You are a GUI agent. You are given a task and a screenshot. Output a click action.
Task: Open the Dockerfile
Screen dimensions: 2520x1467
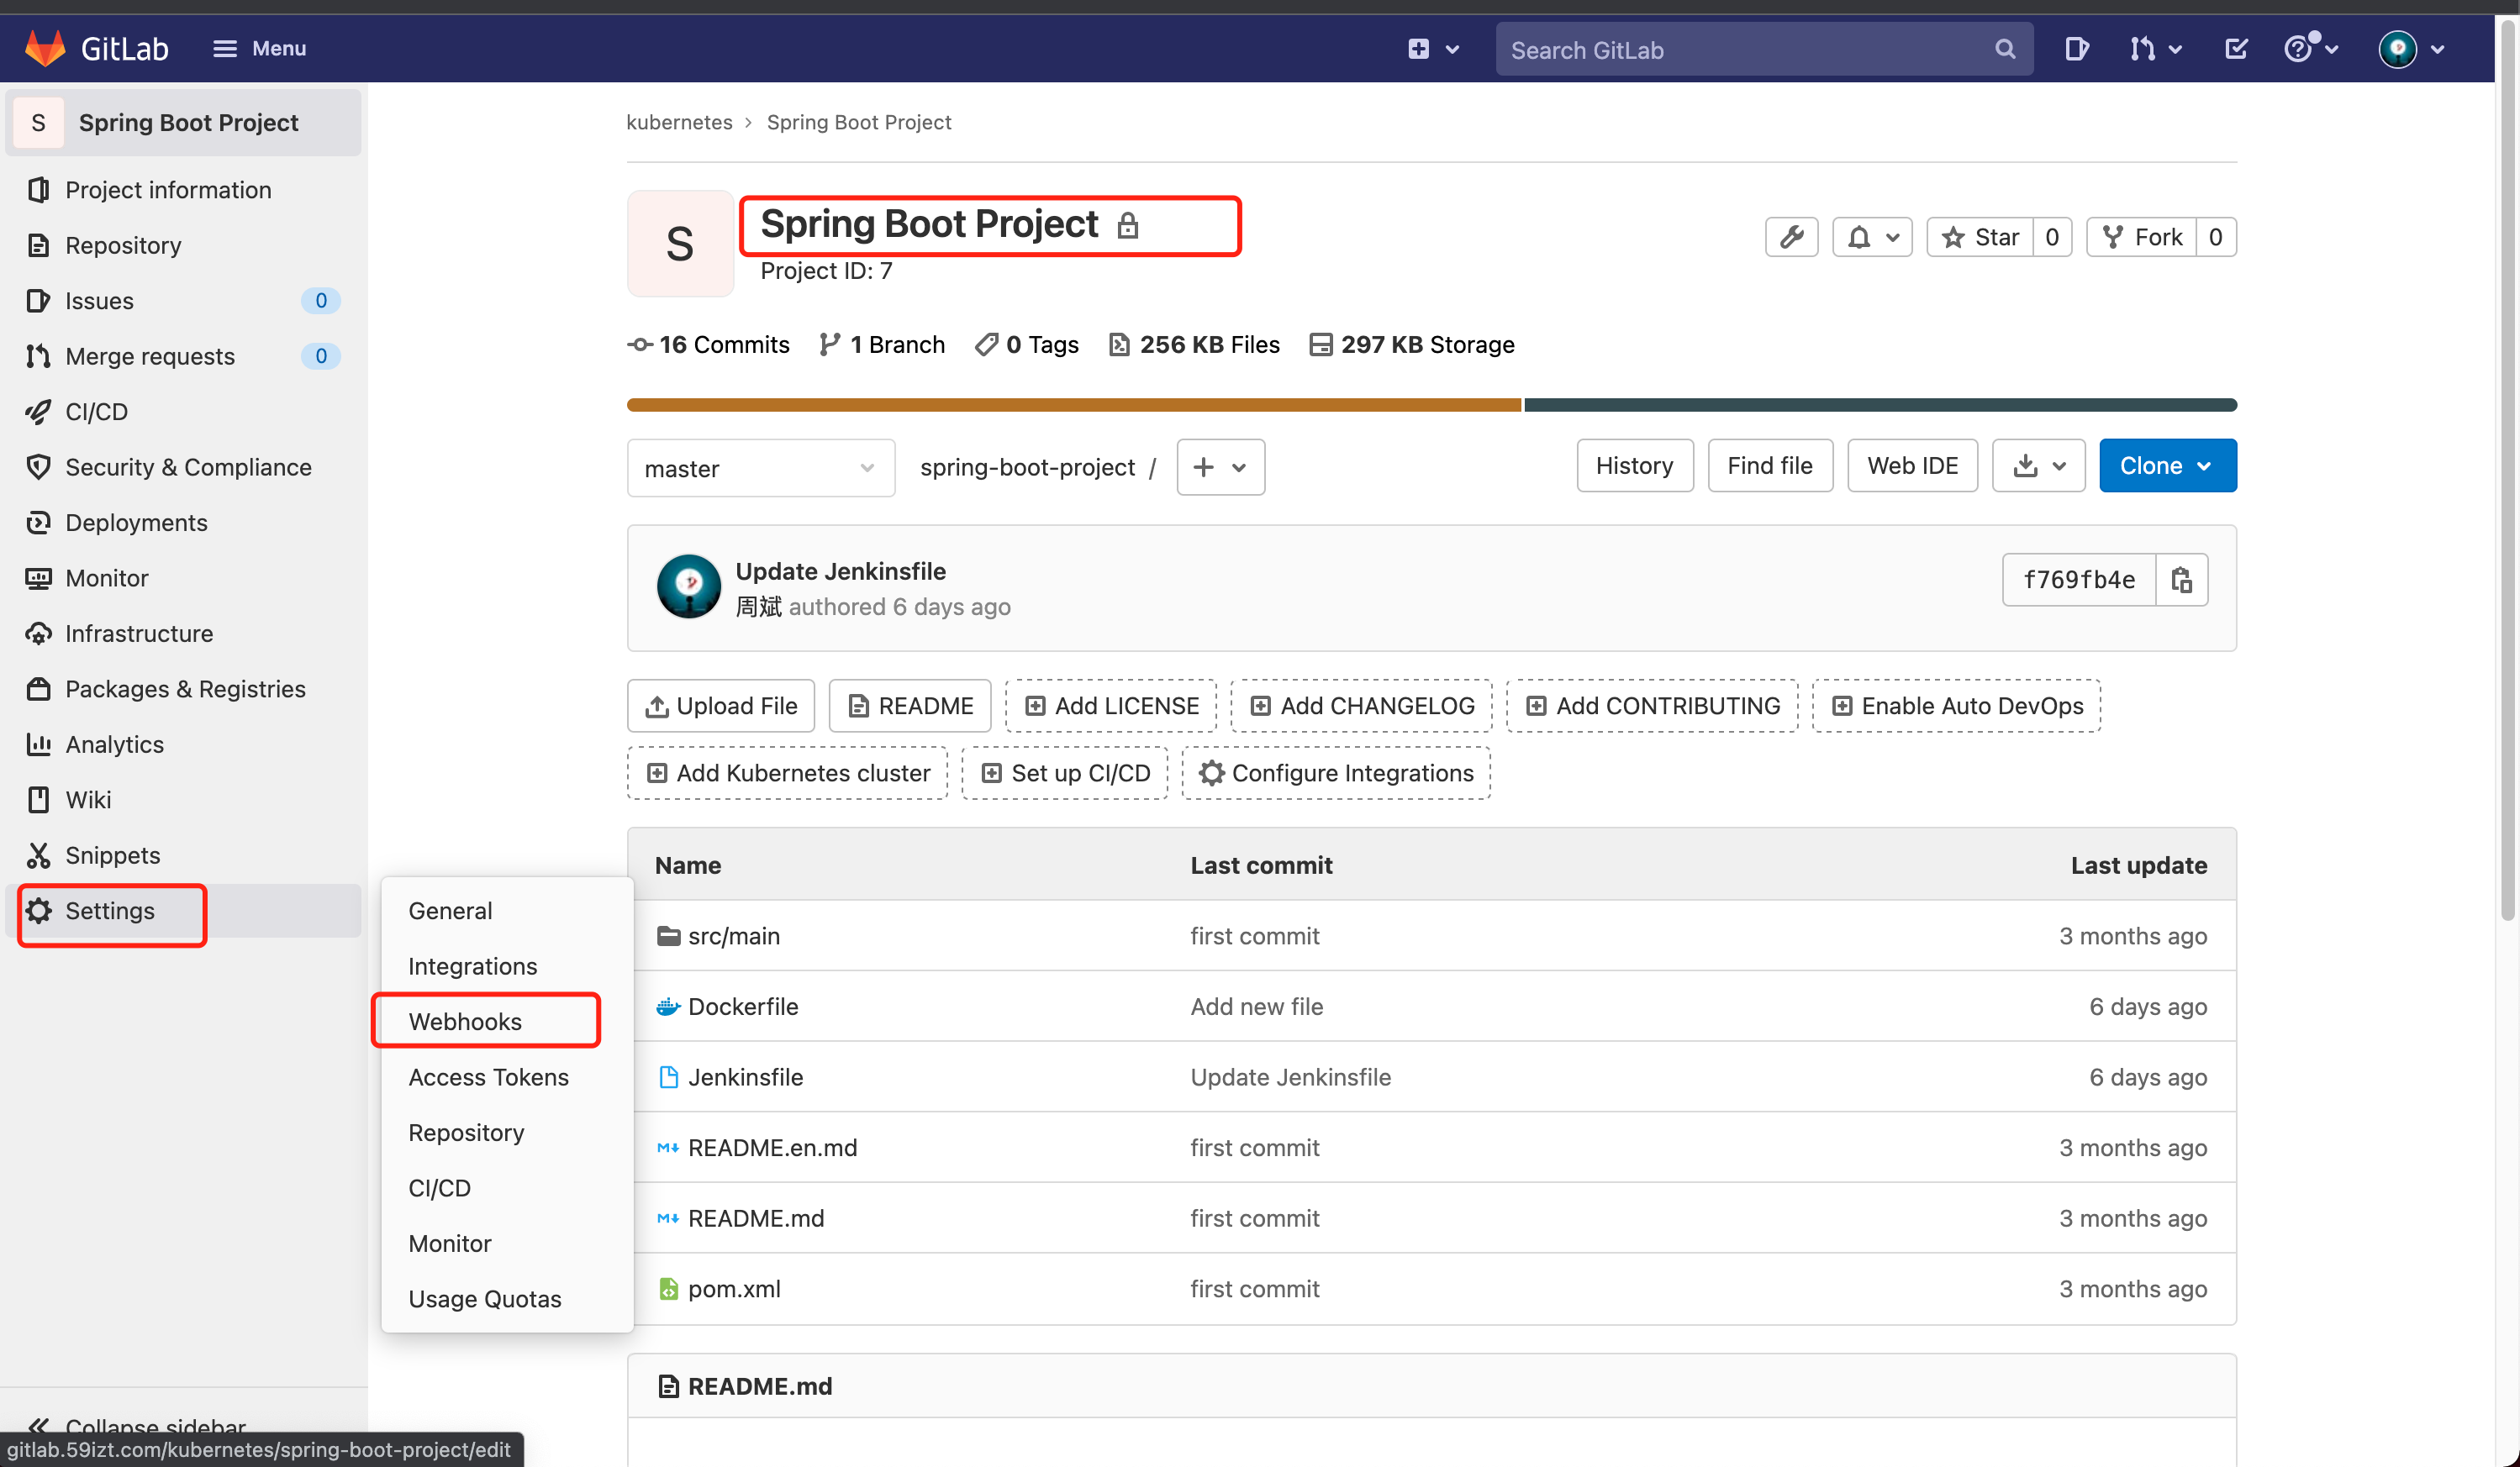pyautogui.click(x=743, y=1007)
